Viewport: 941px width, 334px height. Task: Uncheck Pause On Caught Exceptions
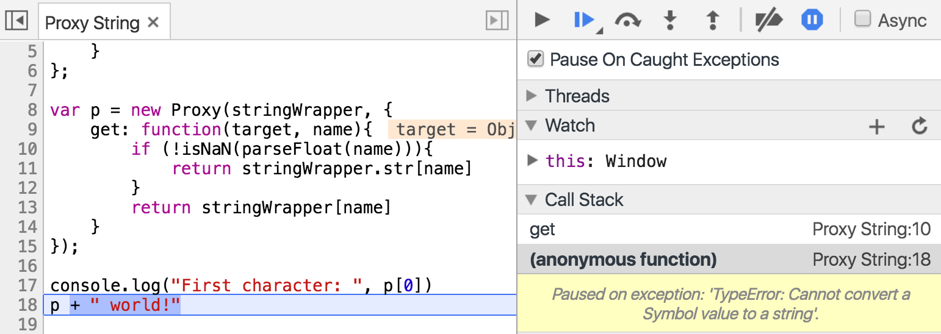tap(535, 59)
